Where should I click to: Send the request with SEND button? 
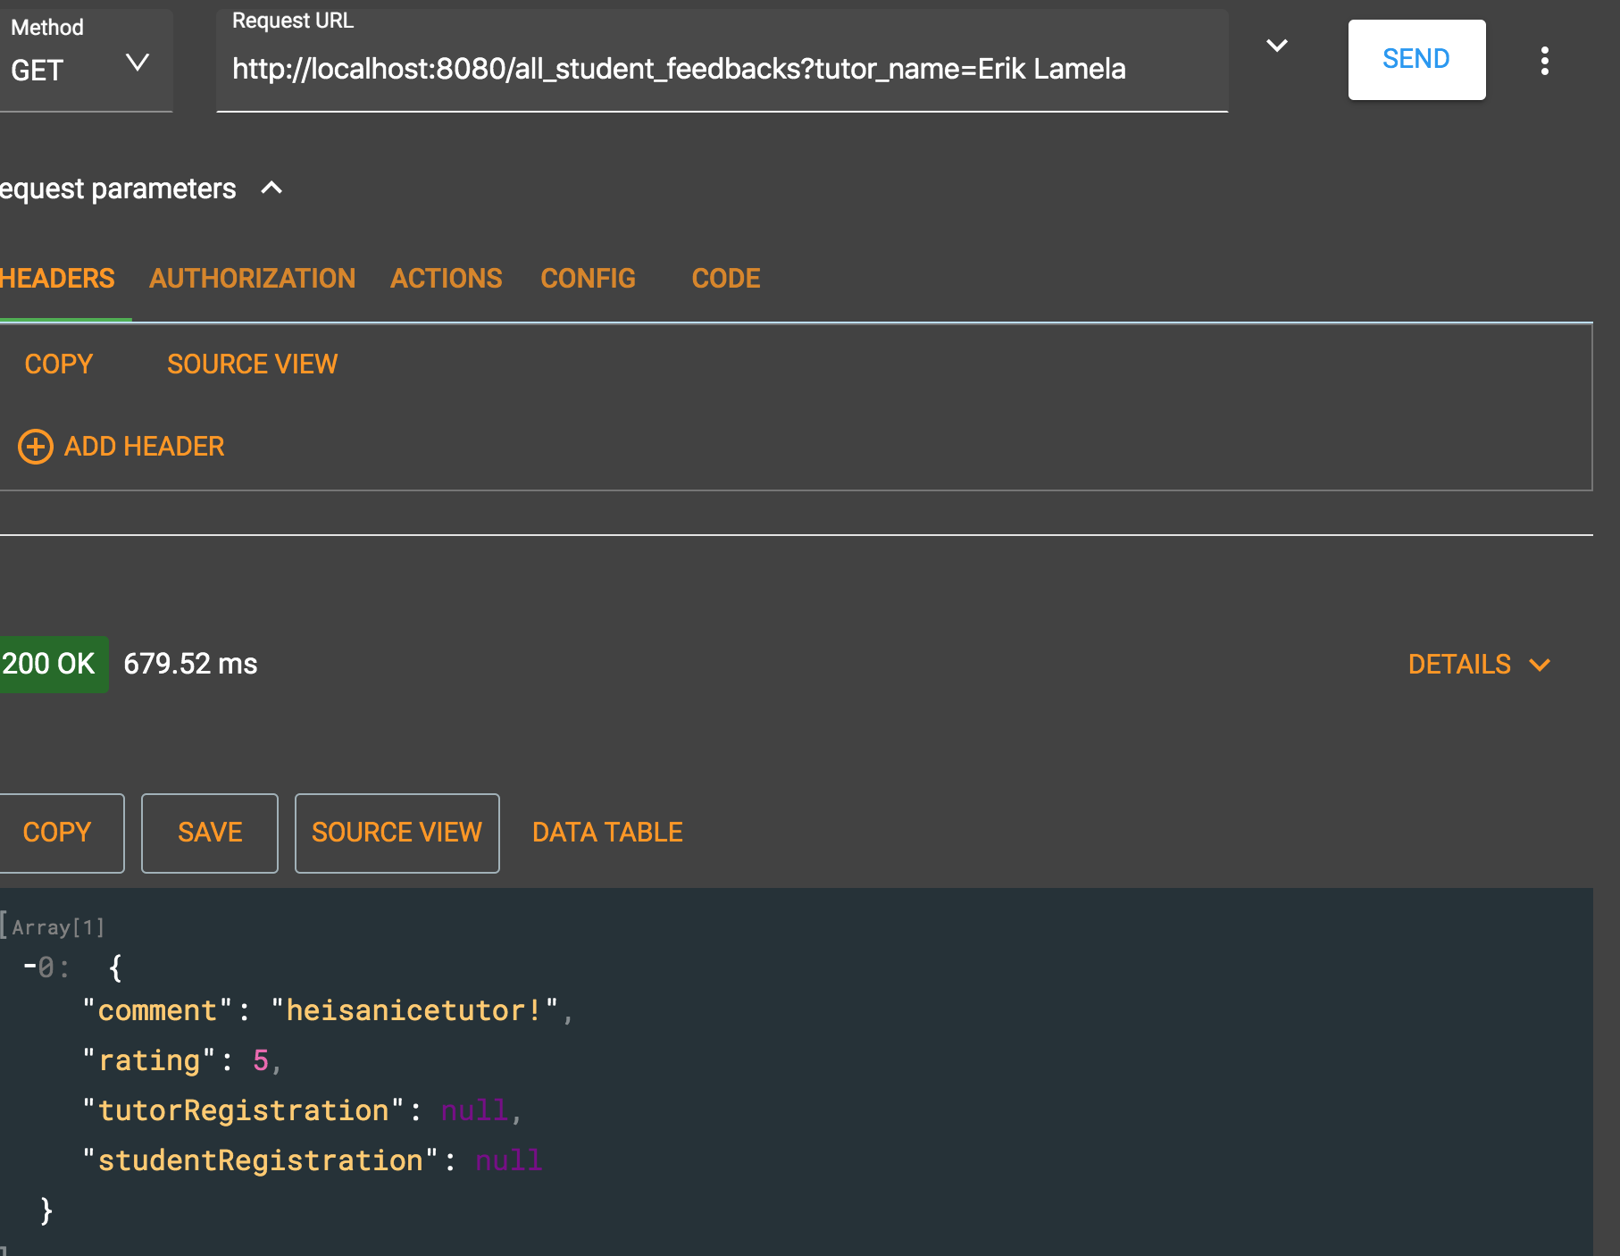click(x=1416, y=59)
